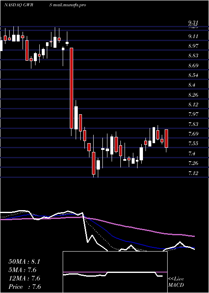Select the 8.97 price axis label

(193, 46)
